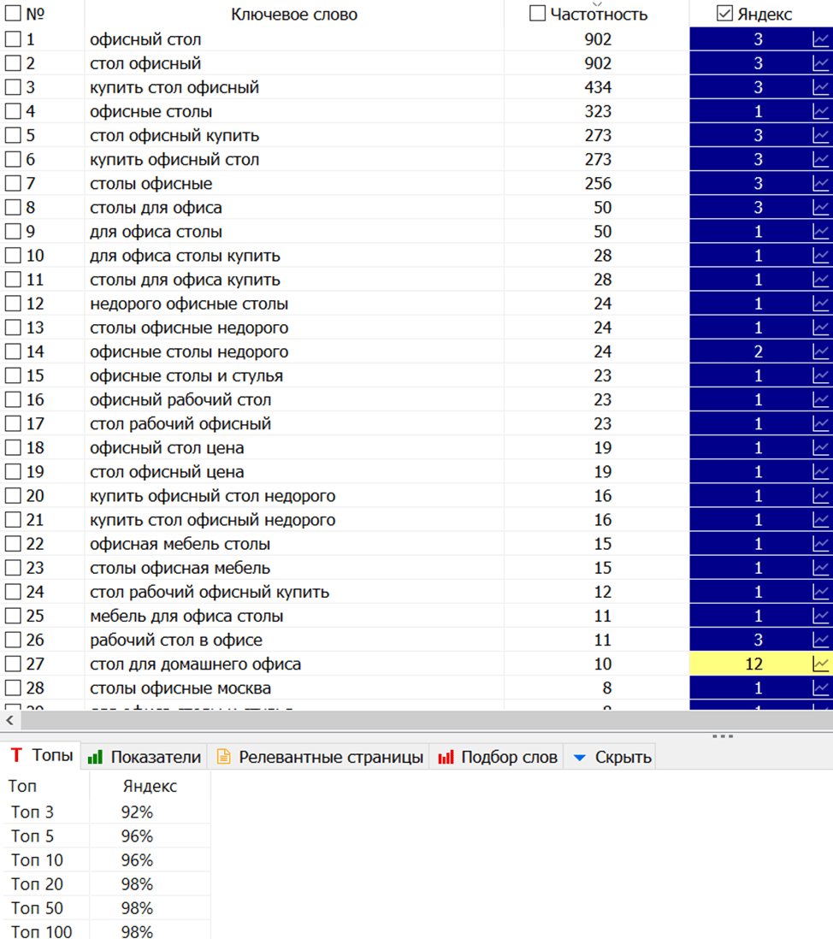Click frequency value 323
The width and height of the screenshot is (833, 939).
[x=598, y=111]
